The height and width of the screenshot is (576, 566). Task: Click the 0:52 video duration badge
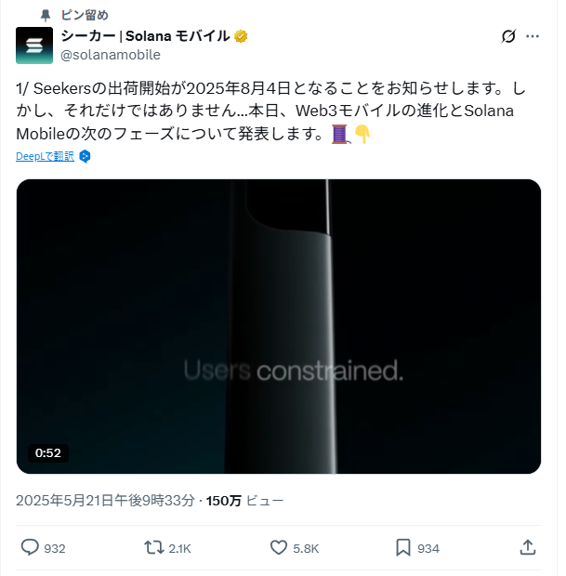pos(48,453)
